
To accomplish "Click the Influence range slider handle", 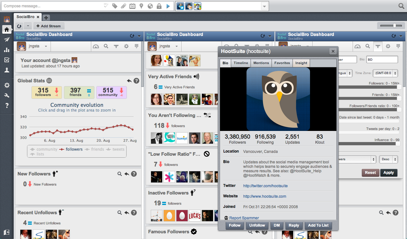I will (398, 144).
